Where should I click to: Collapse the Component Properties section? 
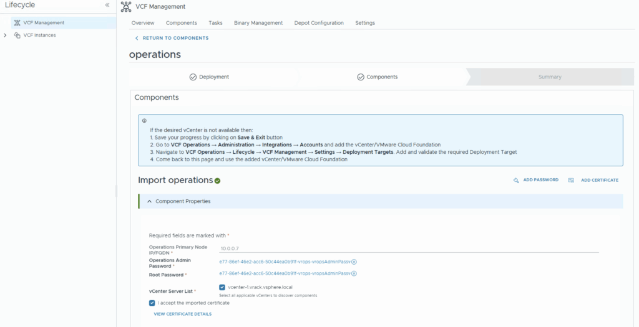(x=150, y=201)
